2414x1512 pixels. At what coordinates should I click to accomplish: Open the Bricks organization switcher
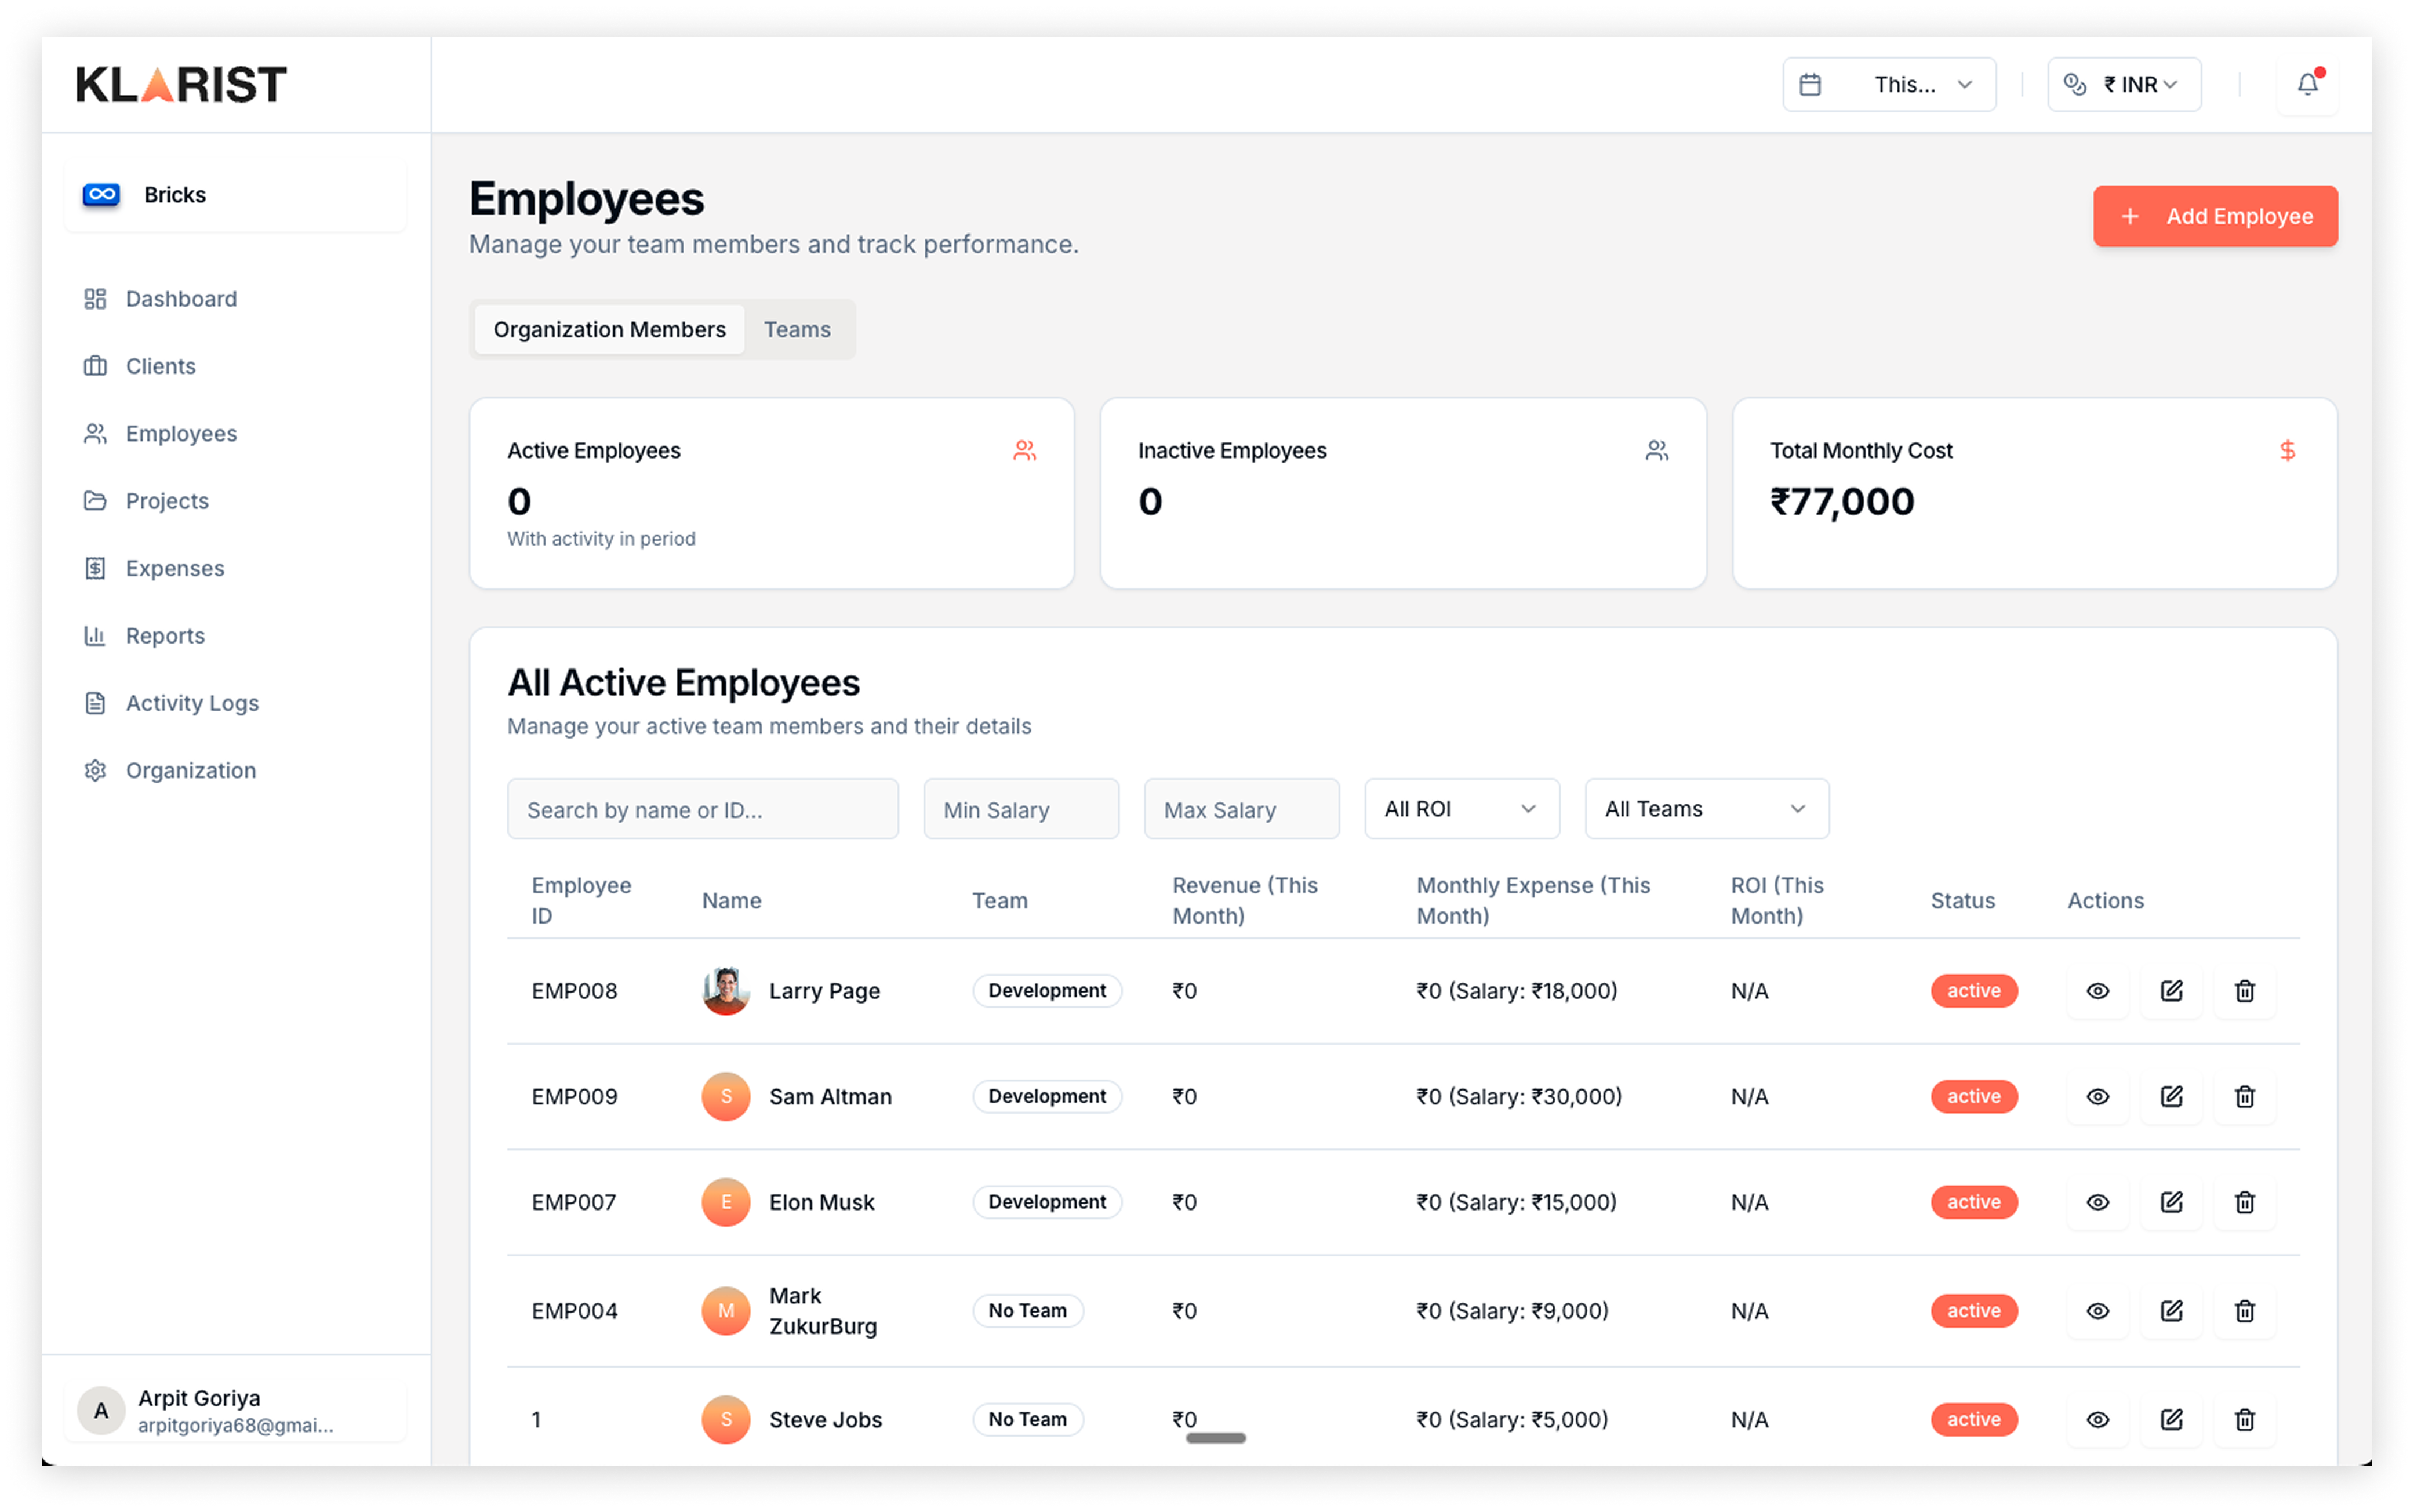[235, 195]
